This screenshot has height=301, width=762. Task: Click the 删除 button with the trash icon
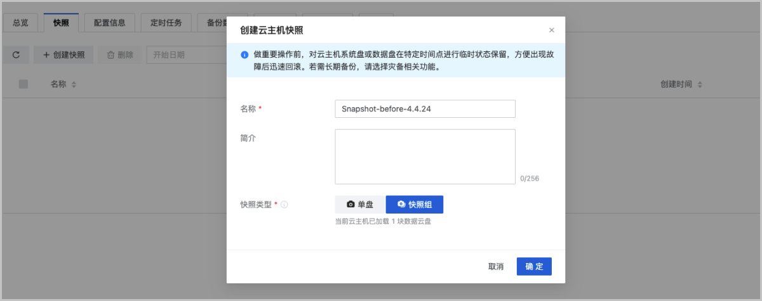point(120,55)
